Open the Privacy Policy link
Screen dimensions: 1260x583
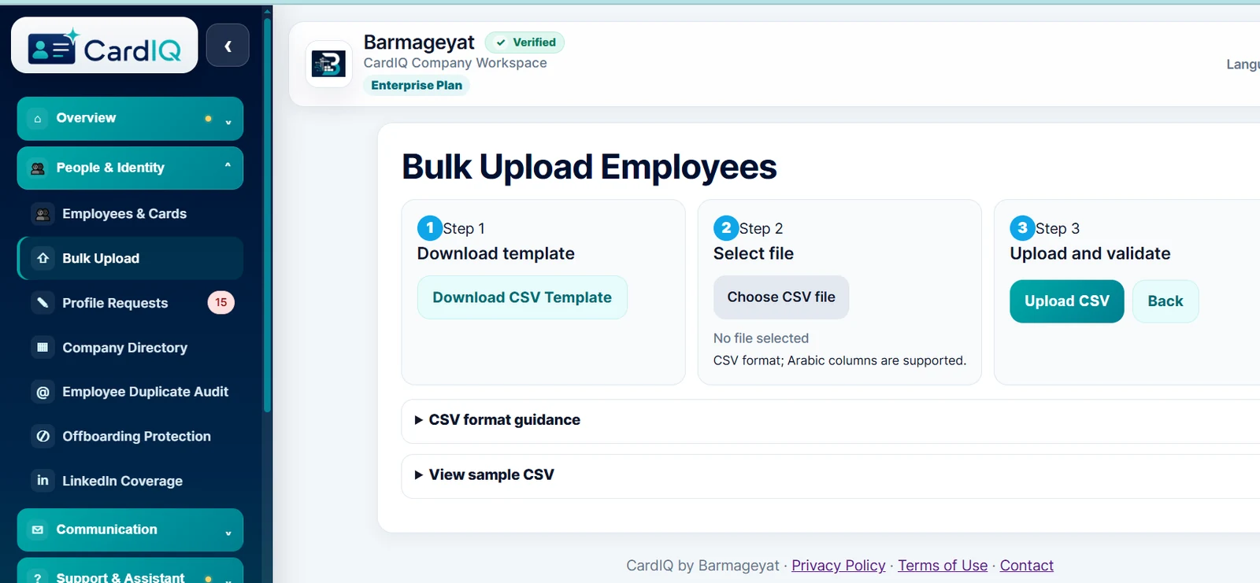point(839,566)
